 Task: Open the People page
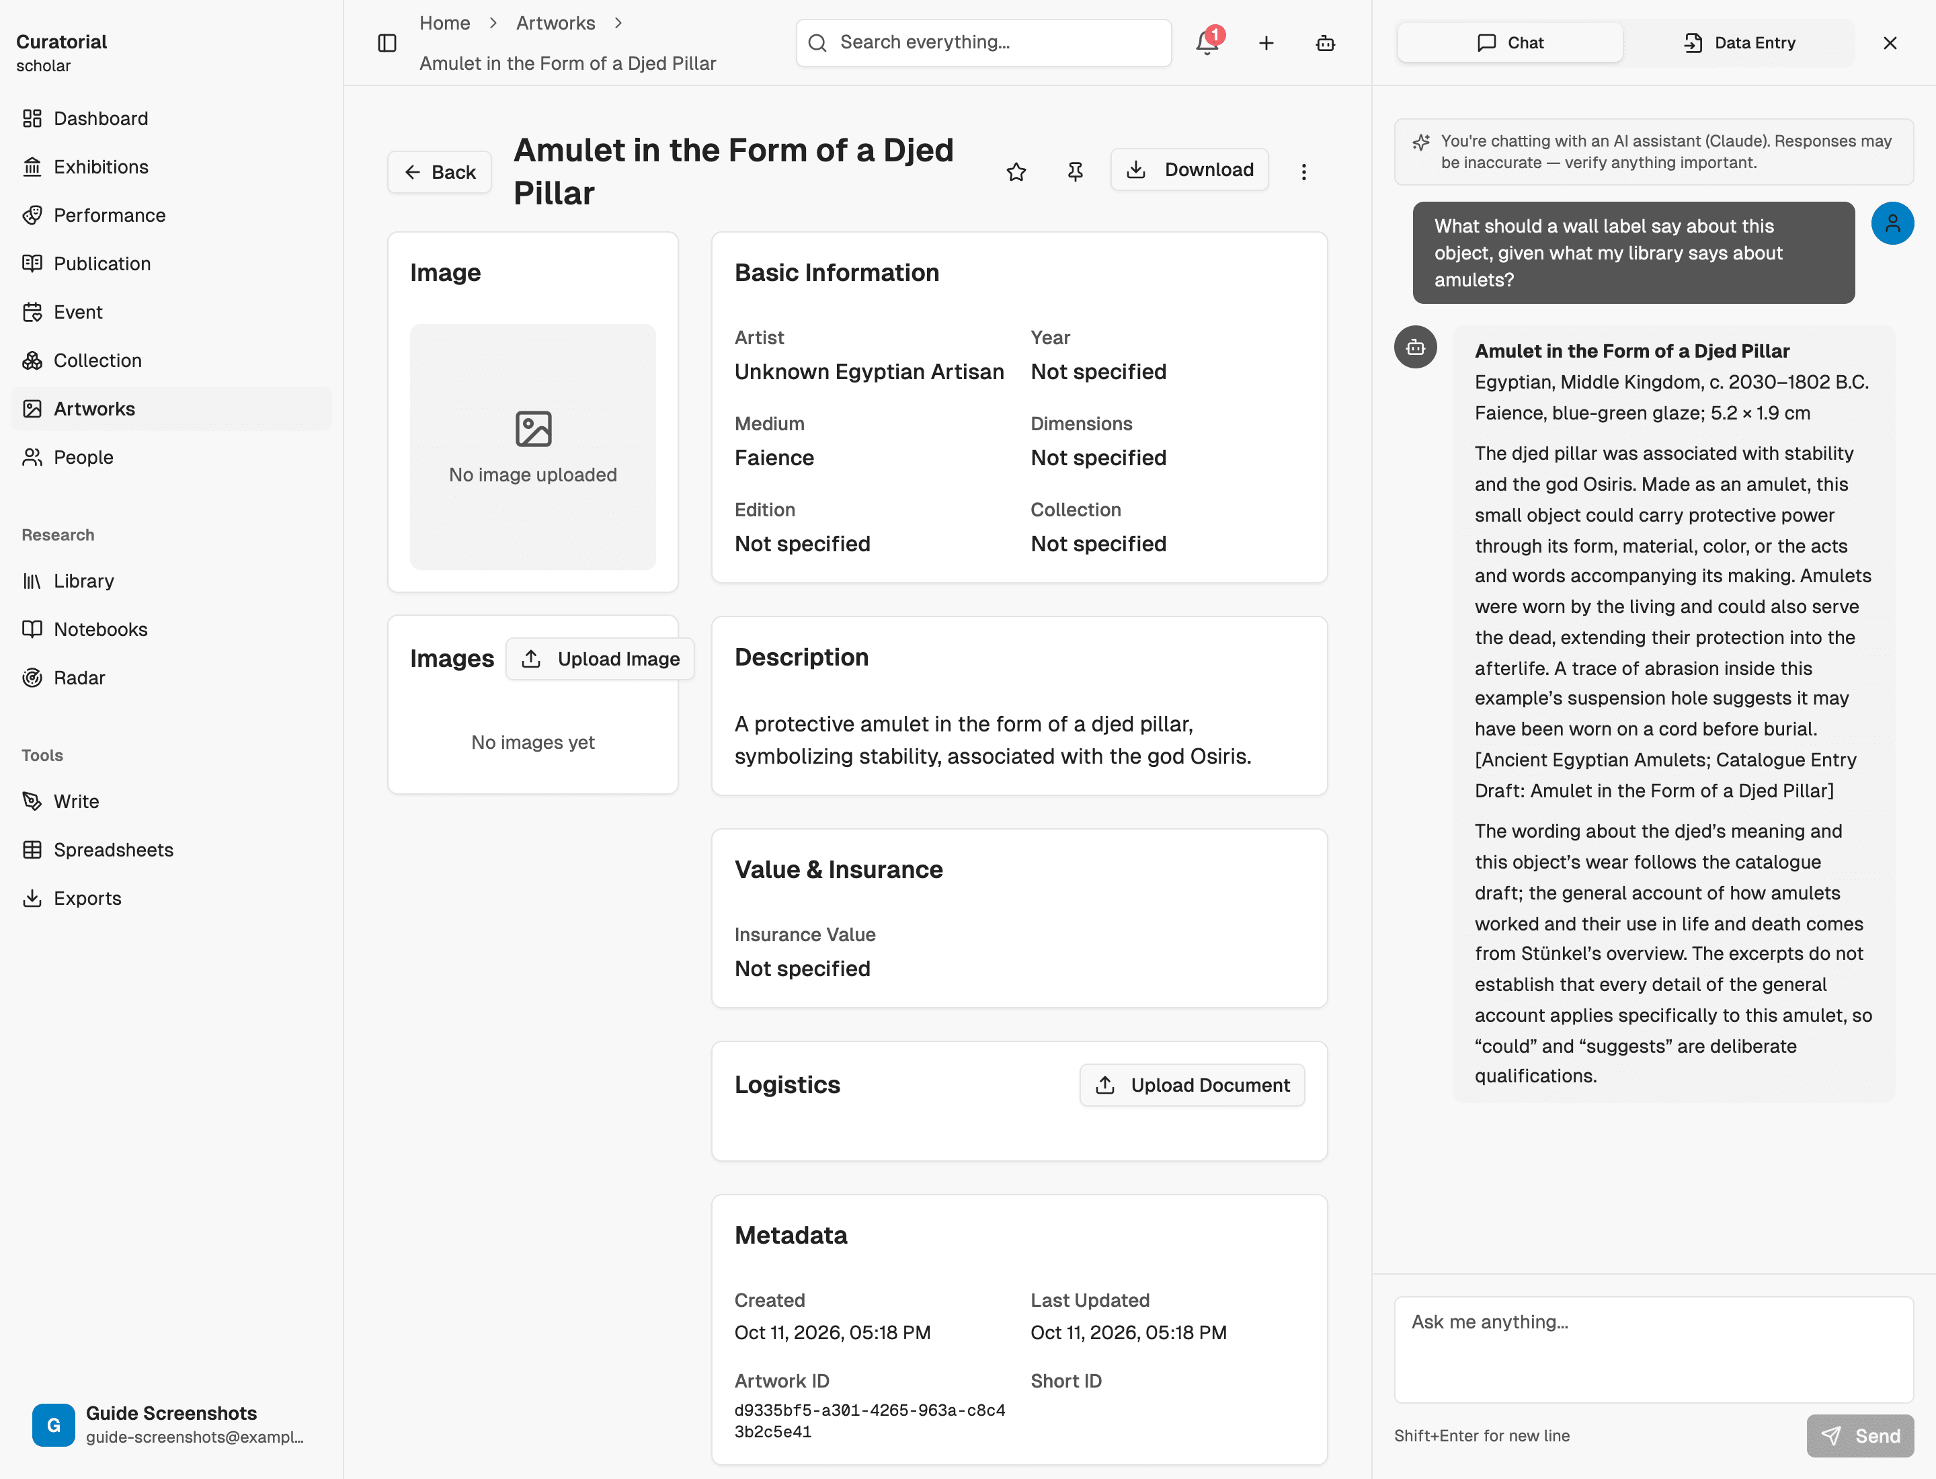[171, 457]
